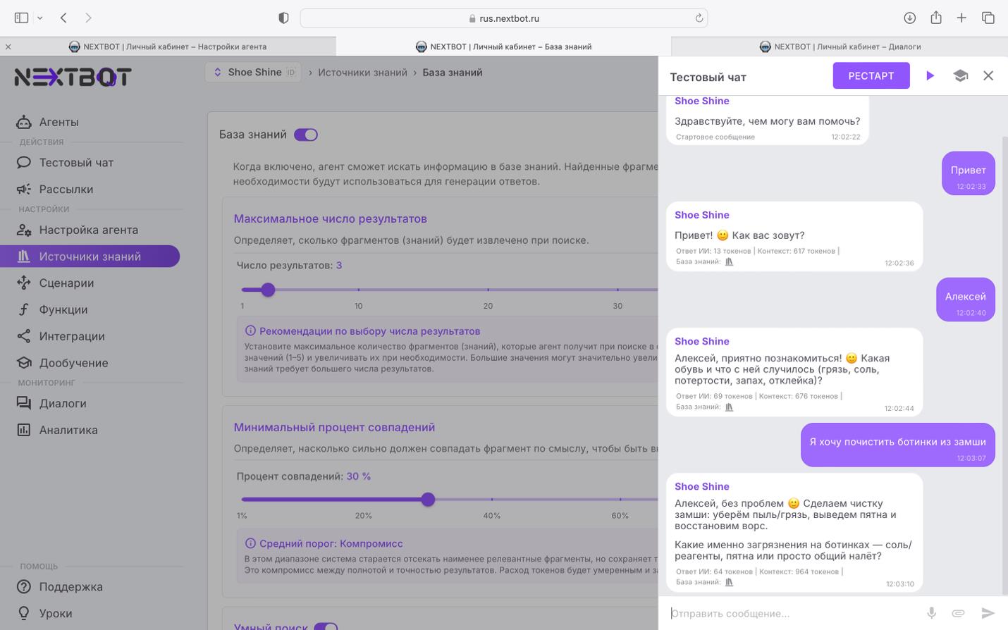Click the graduation cap training icon

point(960,76)
